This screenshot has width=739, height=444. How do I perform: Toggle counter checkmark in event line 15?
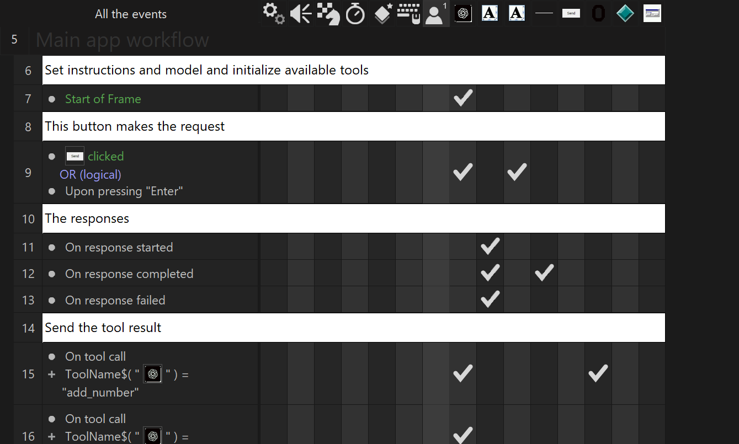[598, 373]
